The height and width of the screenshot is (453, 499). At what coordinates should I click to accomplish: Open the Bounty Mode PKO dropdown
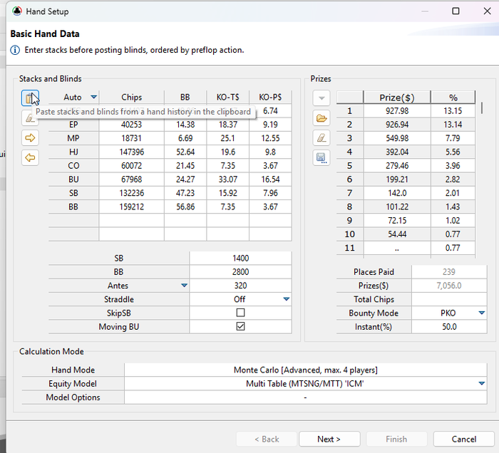click(481, 313)
